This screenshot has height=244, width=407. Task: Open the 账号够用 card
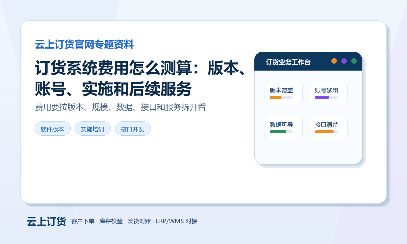329,93
